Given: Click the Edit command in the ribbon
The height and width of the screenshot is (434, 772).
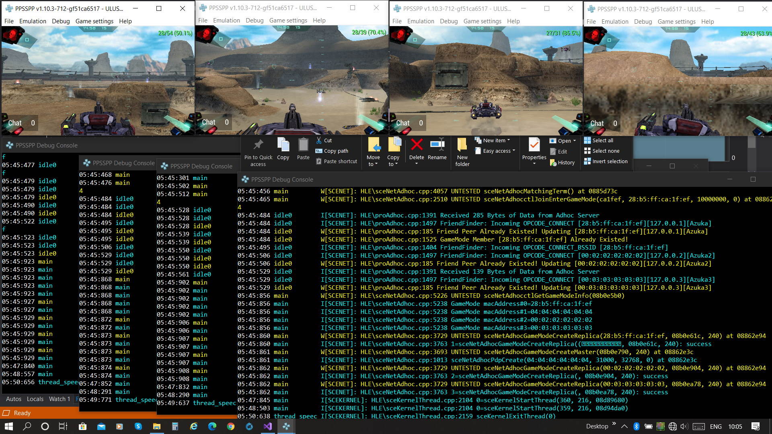Looking at the screenshot, I should [x=558, y=151].
